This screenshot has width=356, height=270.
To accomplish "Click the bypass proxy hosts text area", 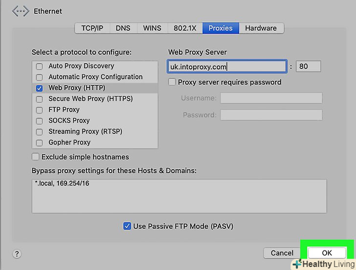I will (179, 196).
